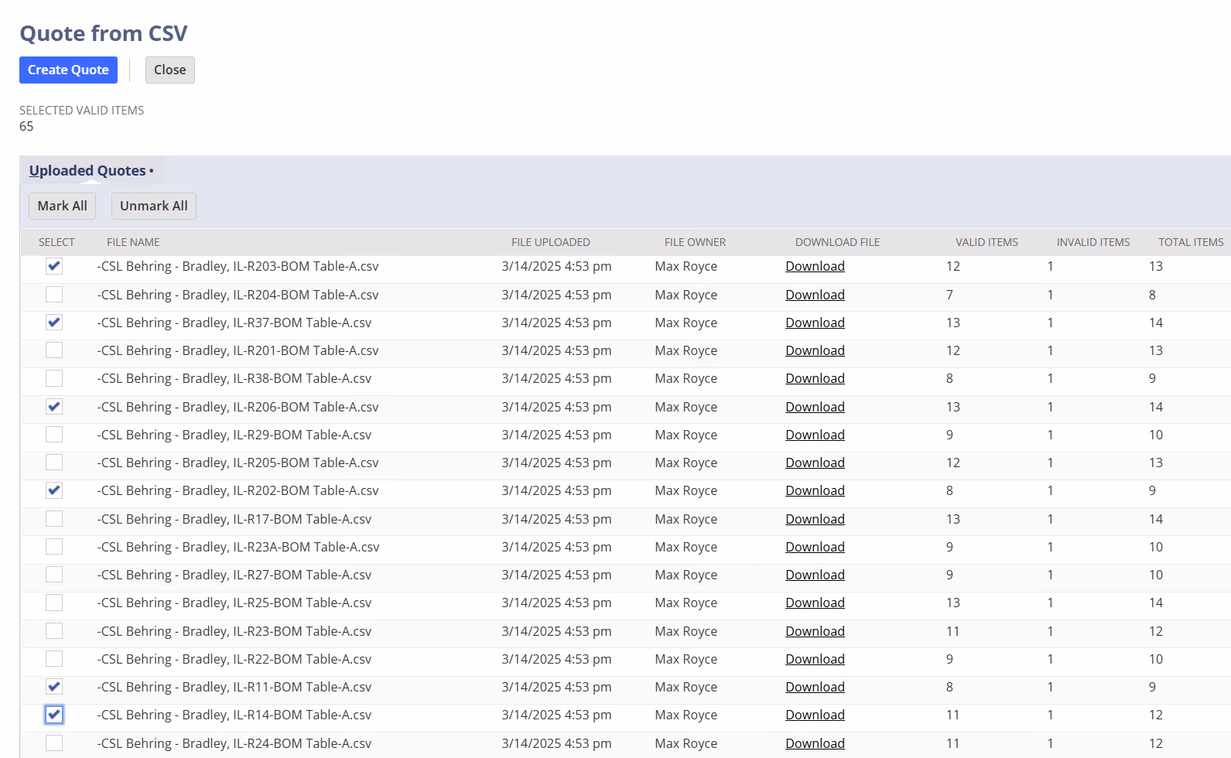This screenshot has height=758, width=1231.
Task: Download the R204-BOM Table-A.csv file
Action: 815,295
